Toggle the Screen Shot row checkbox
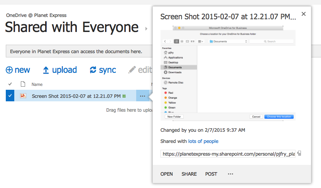The width and height of the screenshot is (321, 188). (x=10, y=96)
